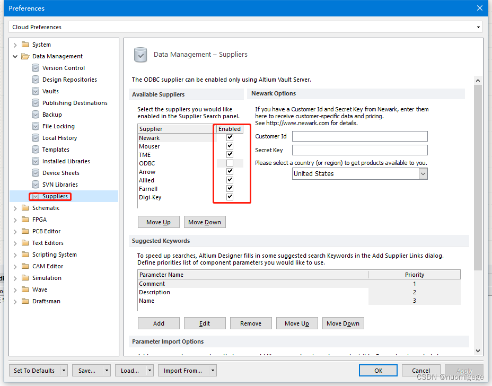The height and width of the screenshot is (386, 492).
Task: Expand the Schematic tree node
Action: (x=15, y=208)
